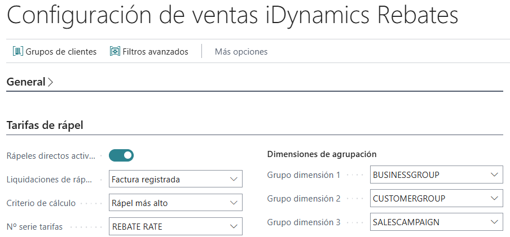This screenshot has width=510, height=237.
Task: Click the Grupo dimensión 3 label
Action: [x=304, y=222]
